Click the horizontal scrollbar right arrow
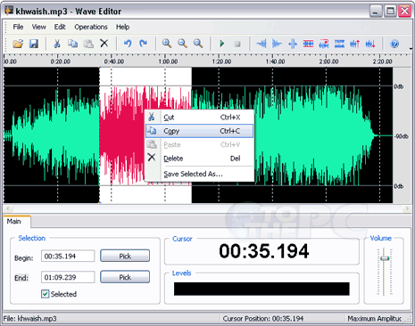This screenshot has height=326, width=415. (407, 208)
